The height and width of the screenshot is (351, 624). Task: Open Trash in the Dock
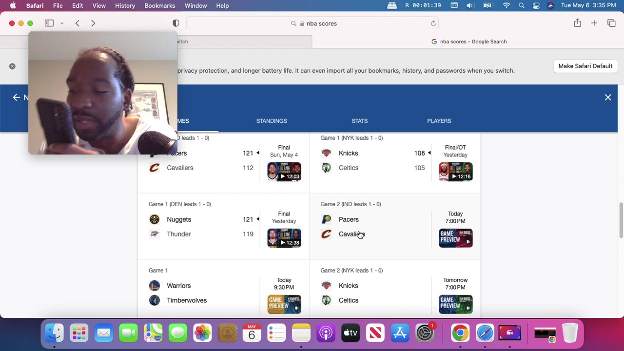pyautogui.click(x=569, y=333)
